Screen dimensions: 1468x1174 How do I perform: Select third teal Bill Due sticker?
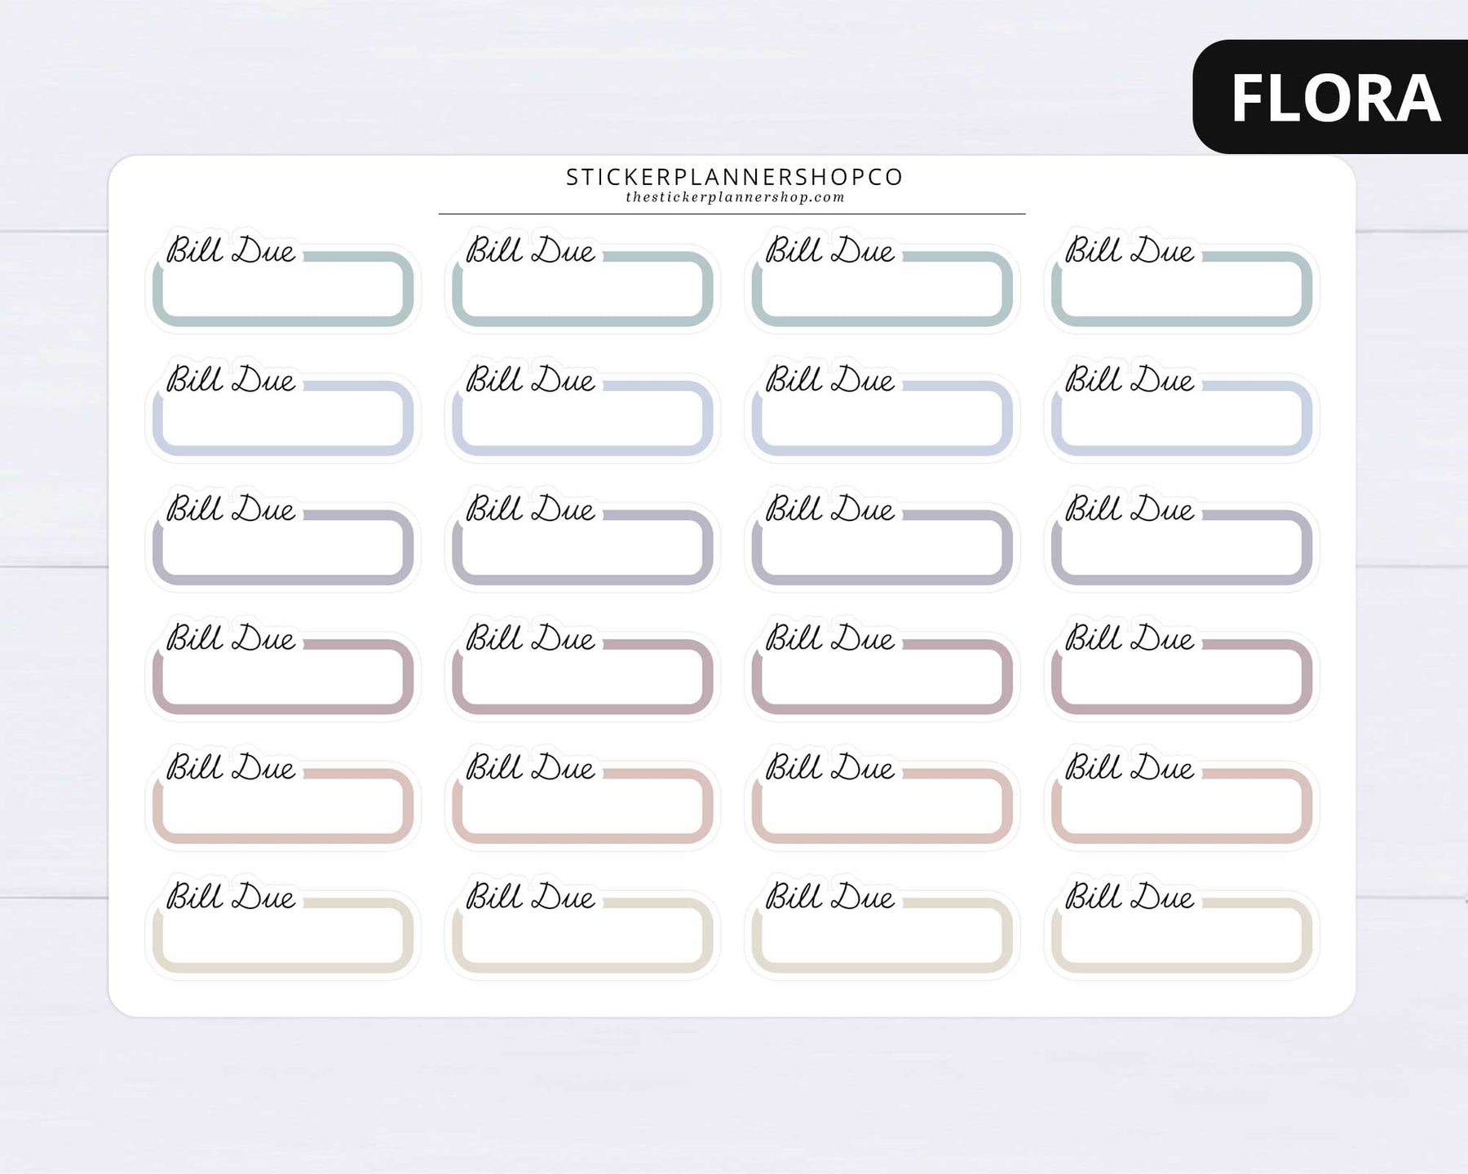tap(882, 279)
